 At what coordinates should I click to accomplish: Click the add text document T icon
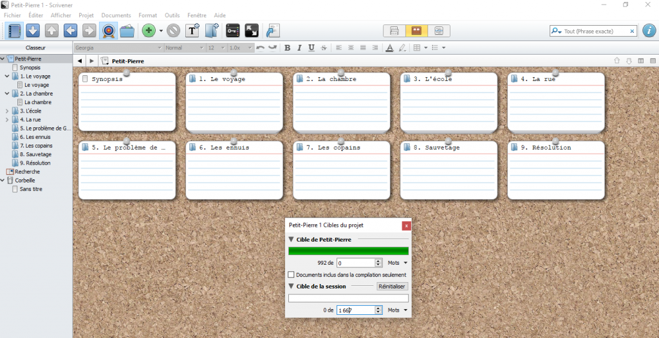point(192,31)
